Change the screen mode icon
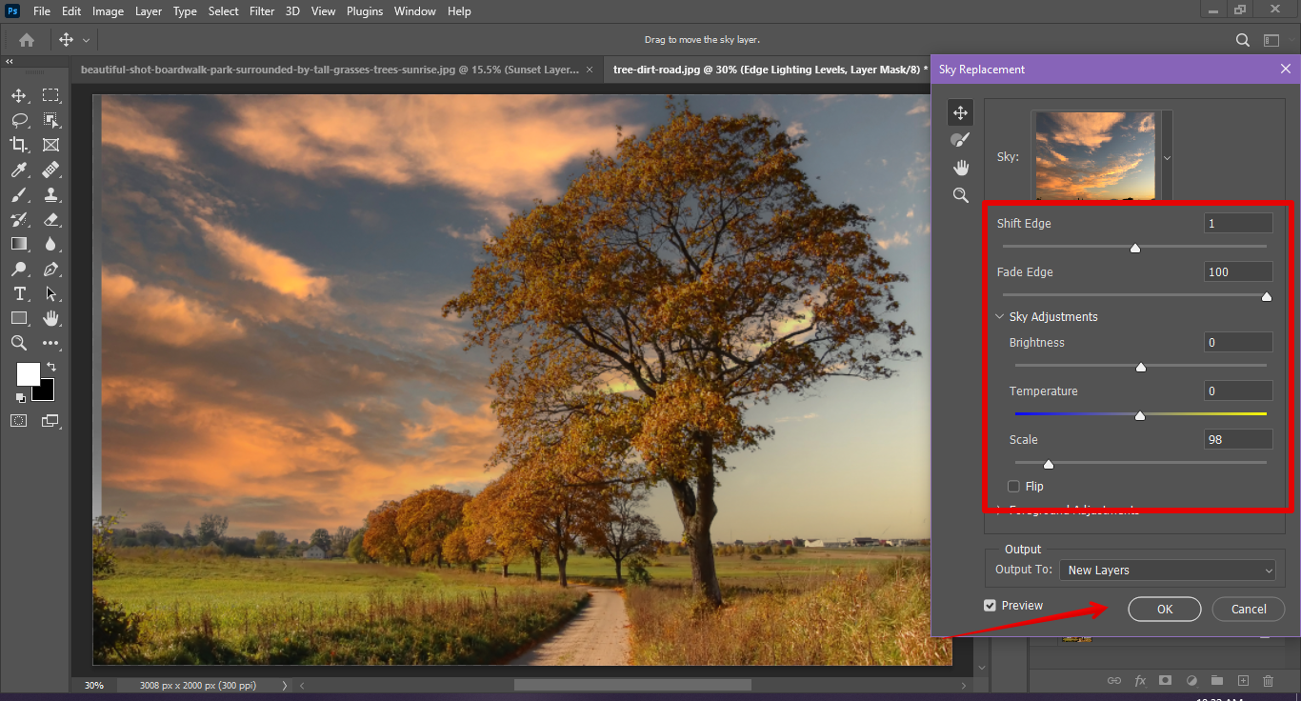 point(50,420)
